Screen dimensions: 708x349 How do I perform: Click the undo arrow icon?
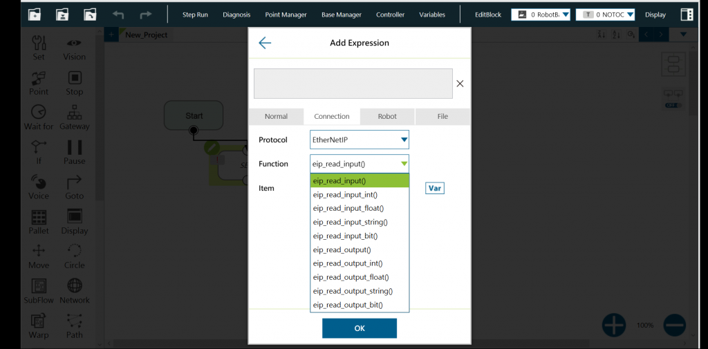pos(118,15)
